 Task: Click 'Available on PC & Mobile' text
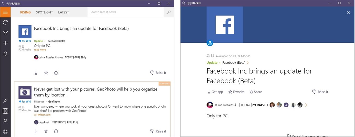[233, 56]
